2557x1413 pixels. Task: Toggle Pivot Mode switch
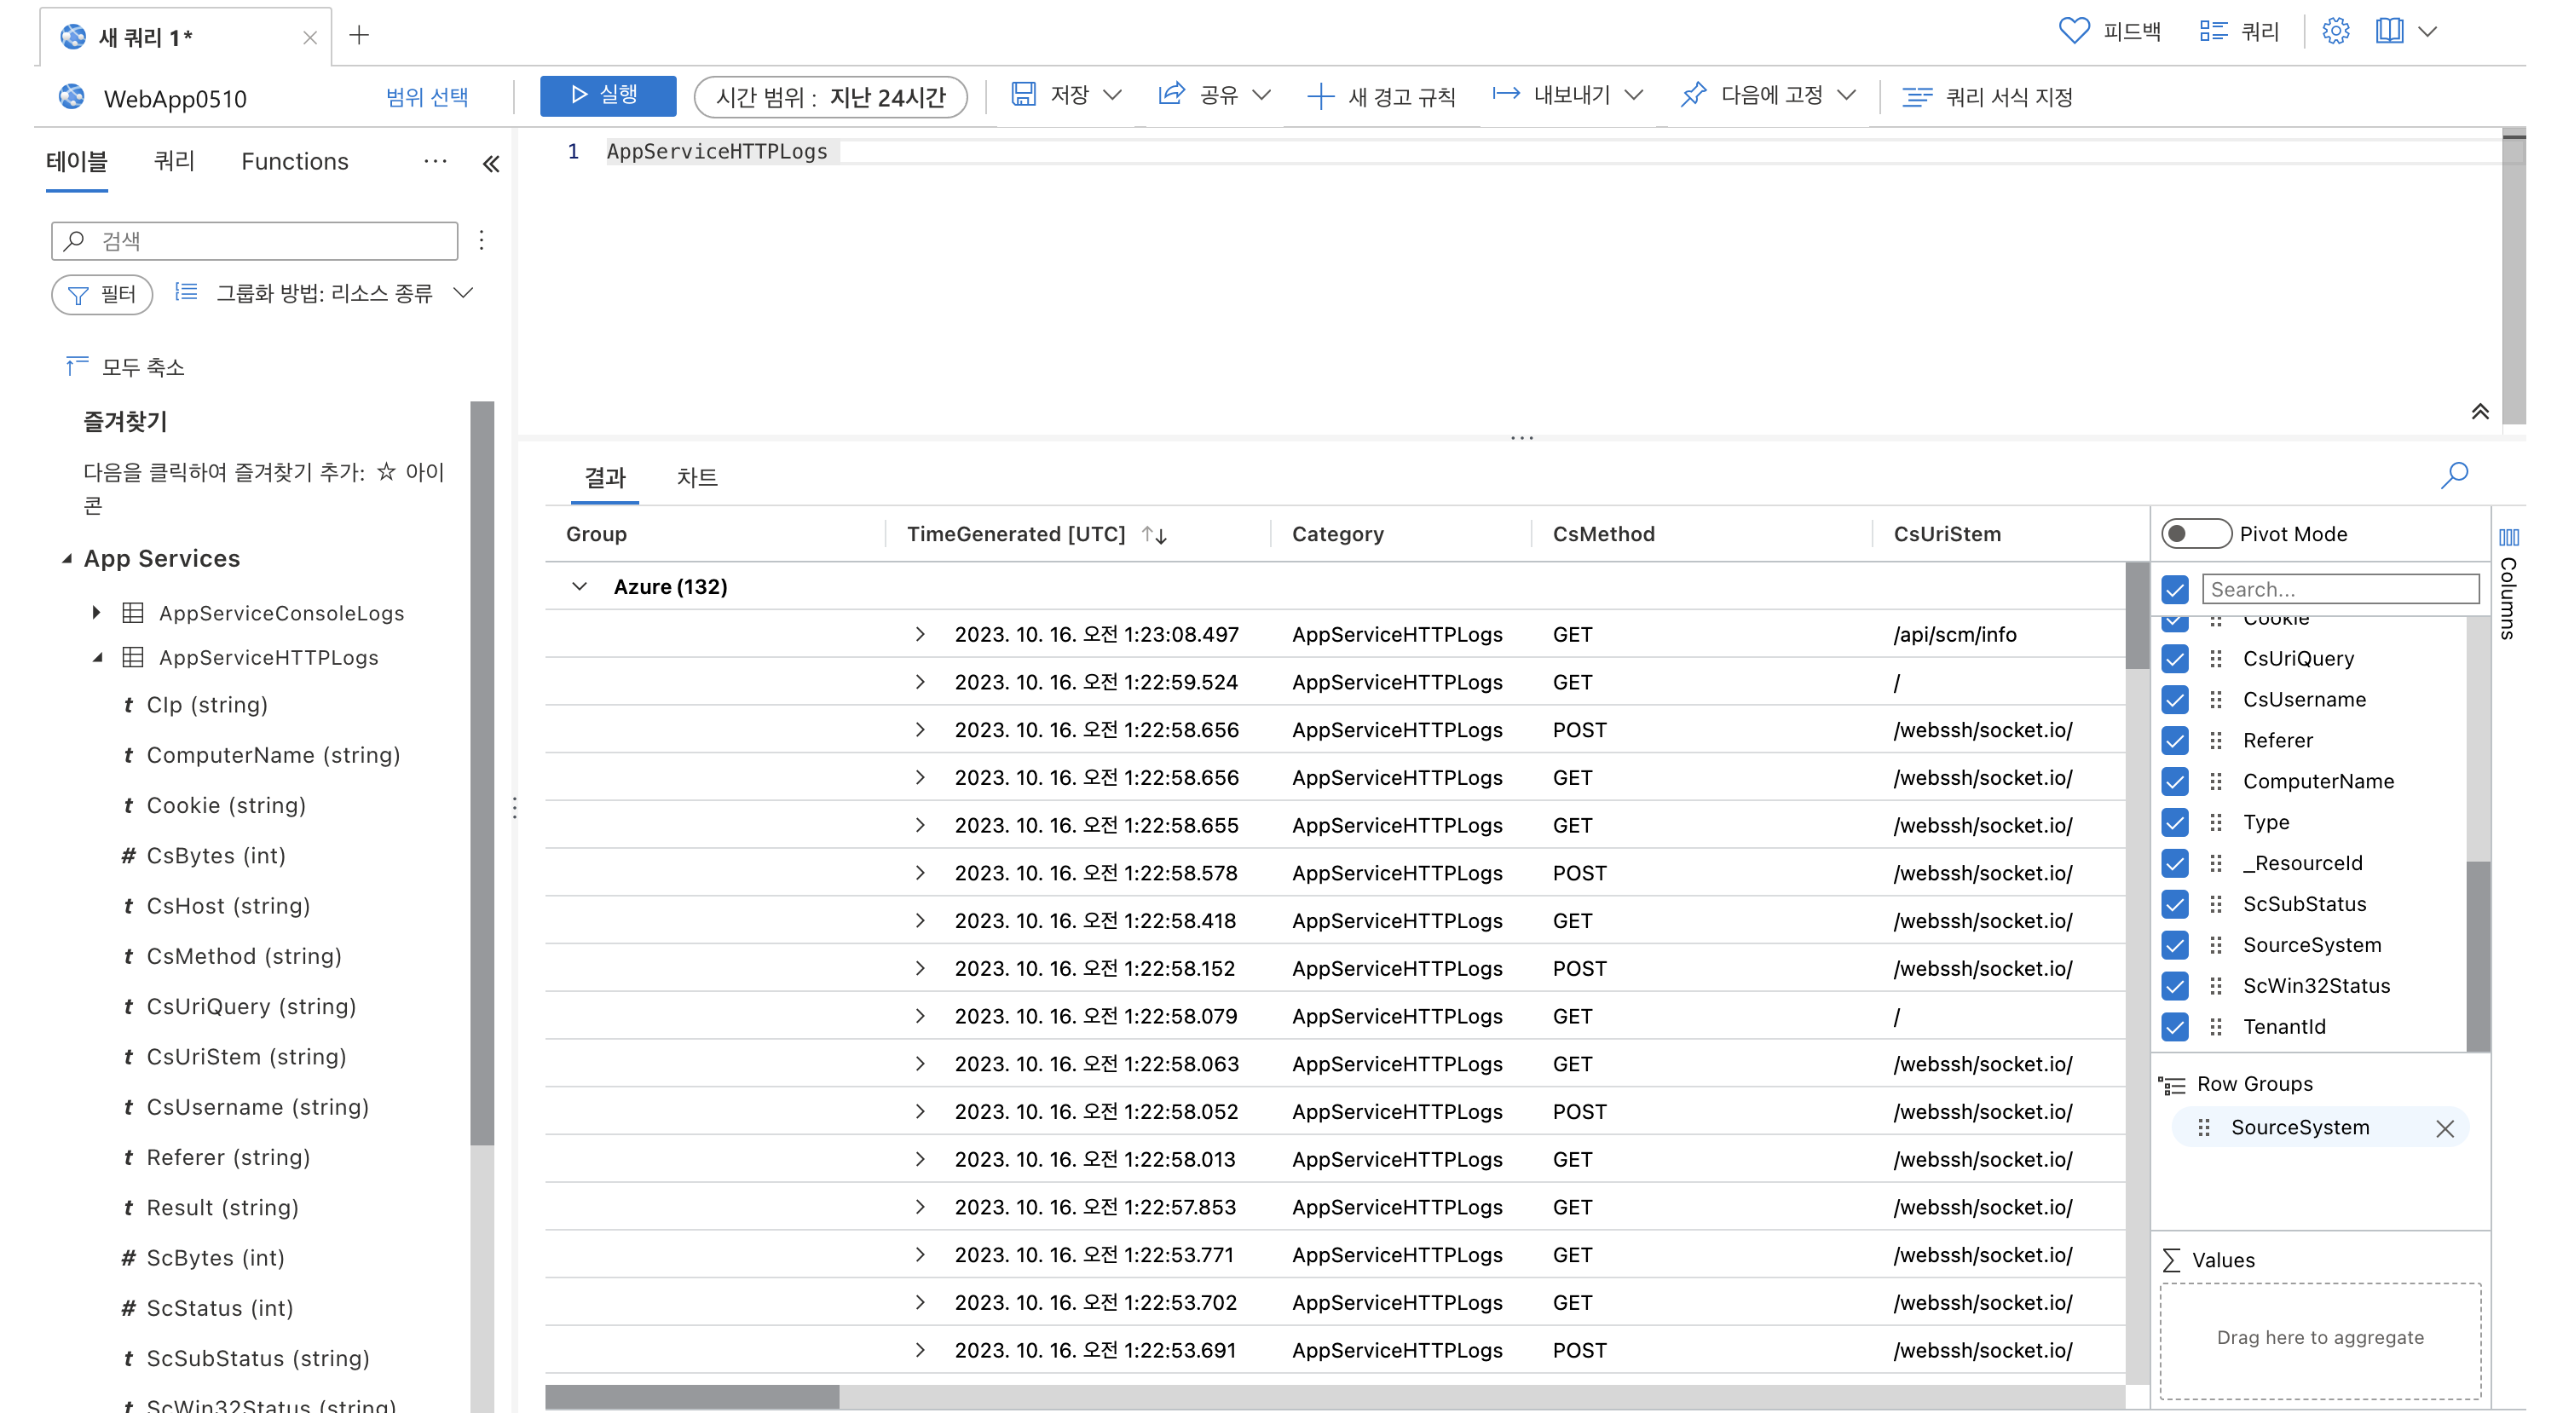coord(2195,533)
